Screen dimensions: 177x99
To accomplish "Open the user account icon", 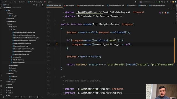I will coord(136,2).
